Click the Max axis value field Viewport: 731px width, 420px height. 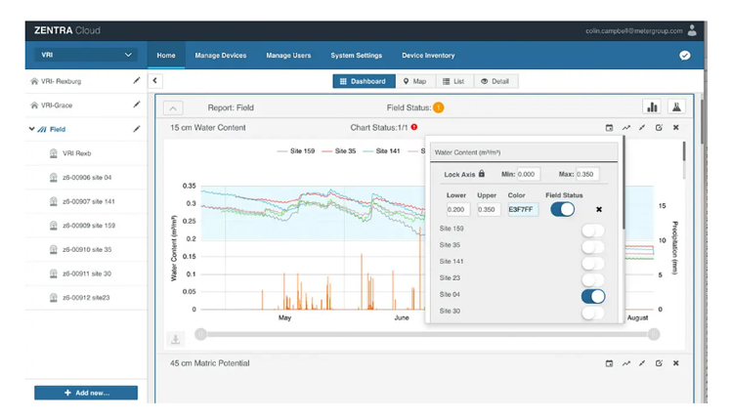point(587,174)
